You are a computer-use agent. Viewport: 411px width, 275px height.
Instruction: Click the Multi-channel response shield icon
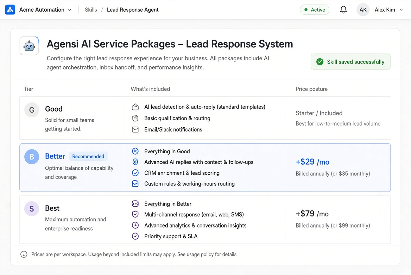point(135,214)
